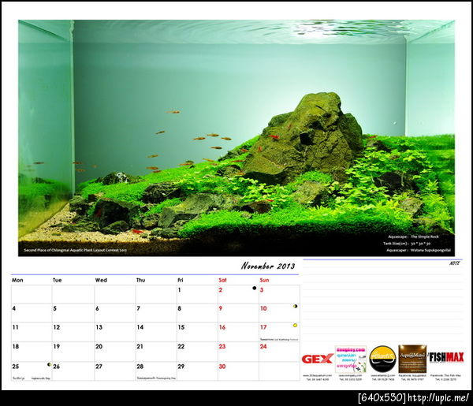Viewport: 473px width, 406px height.
Task: Click the 'Tue' column header
Action: 57,280
